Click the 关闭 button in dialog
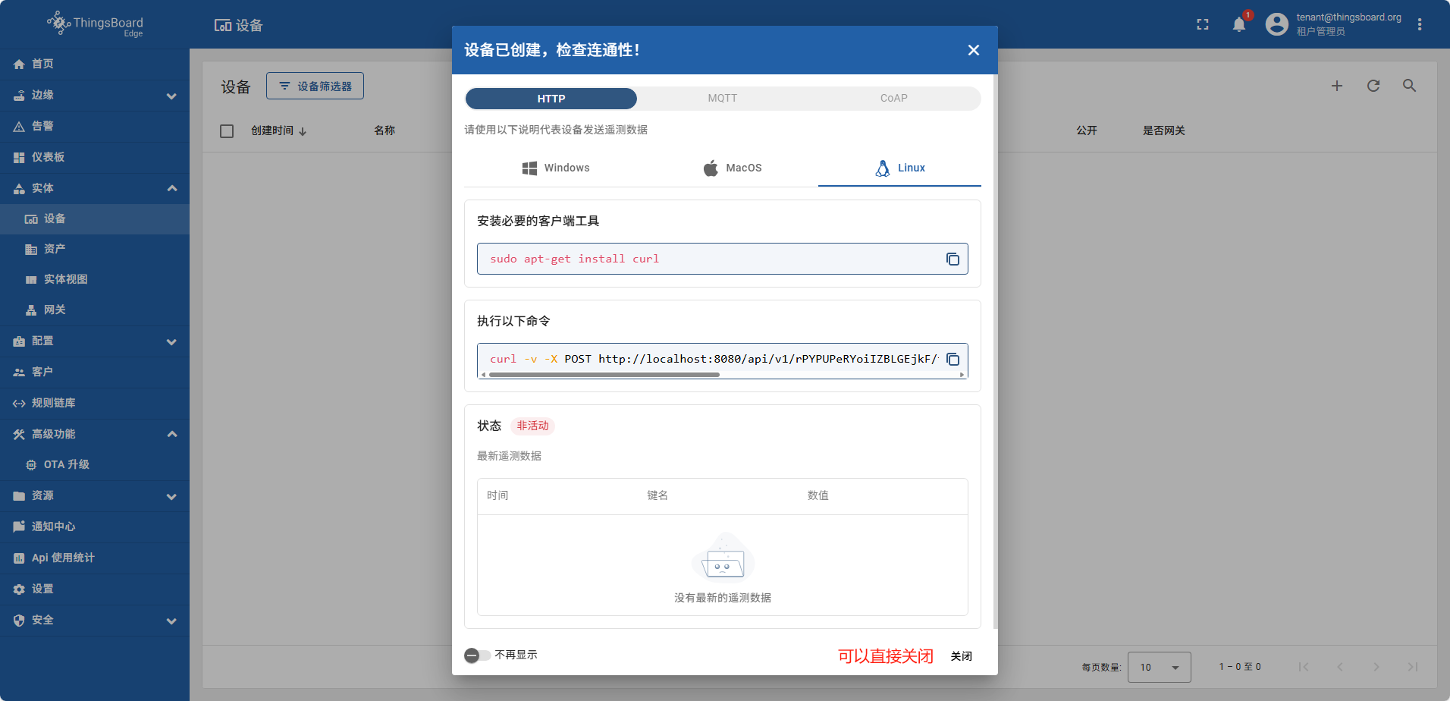 click(x=961, y=656)
